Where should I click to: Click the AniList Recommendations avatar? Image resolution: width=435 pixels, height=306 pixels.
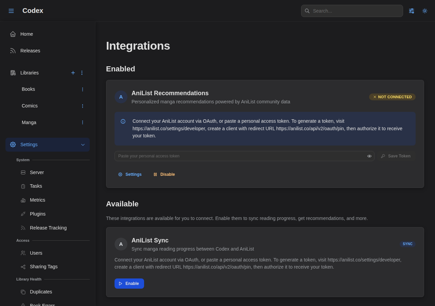point(121,97)
